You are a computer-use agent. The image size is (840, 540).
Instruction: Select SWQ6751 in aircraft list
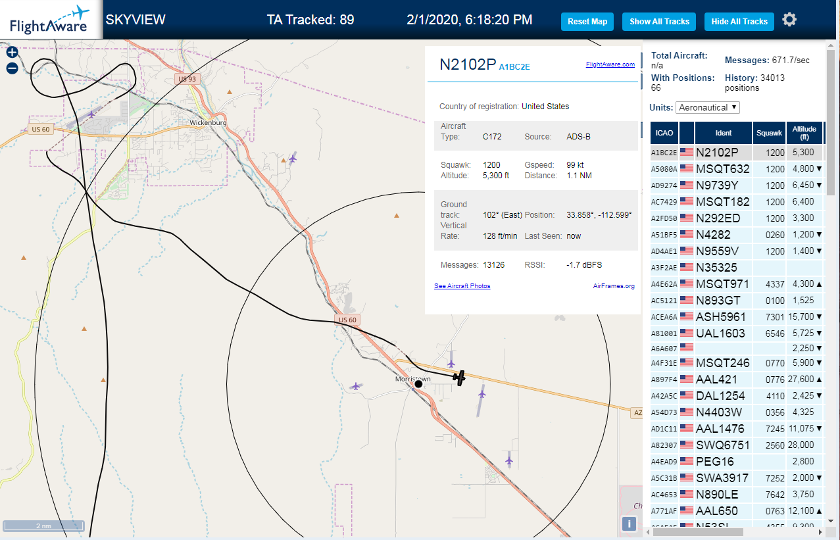722,445
